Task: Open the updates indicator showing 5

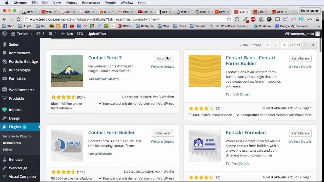Action: tap(40, 34)
